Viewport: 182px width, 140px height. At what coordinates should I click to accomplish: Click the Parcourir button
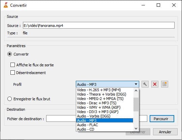click(x=162, y=119)
